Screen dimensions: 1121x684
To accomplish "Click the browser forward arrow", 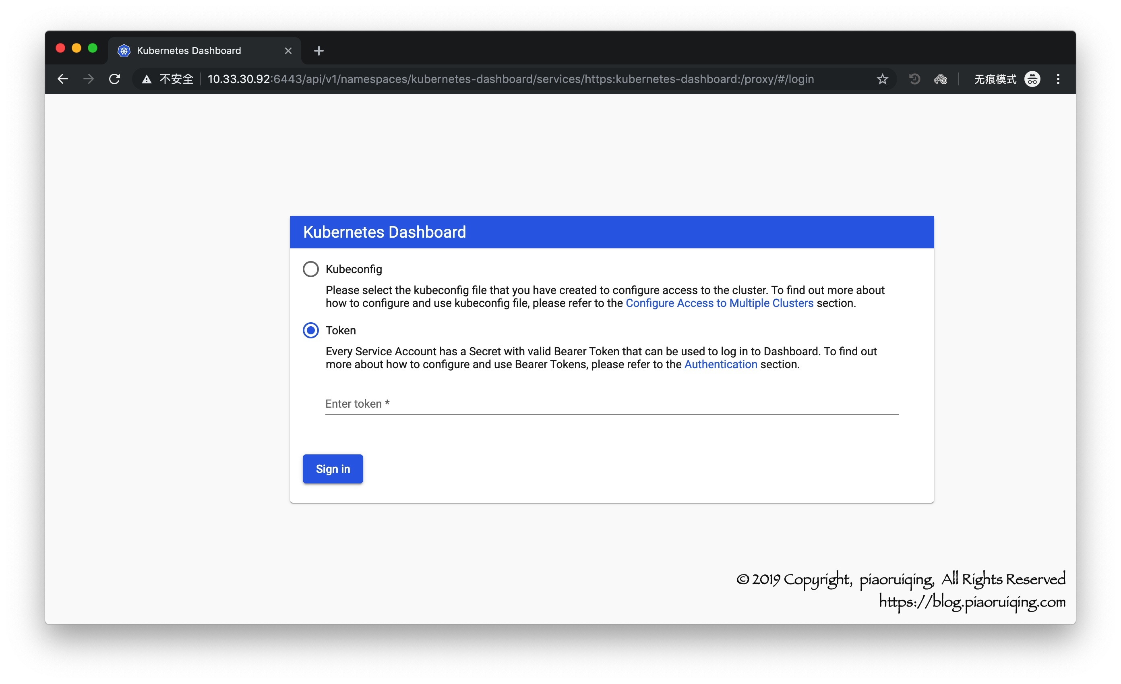I will click(89, 79).
